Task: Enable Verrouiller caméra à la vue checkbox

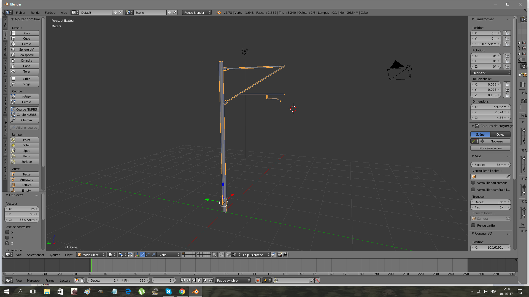Action: pos(473,189)
